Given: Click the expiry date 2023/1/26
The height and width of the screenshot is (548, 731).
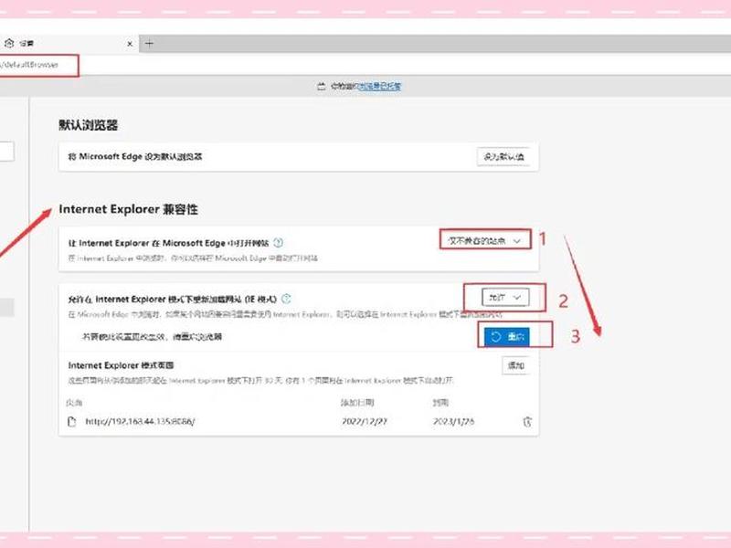Looking at the screenshot, I should [x=453, y=422].
